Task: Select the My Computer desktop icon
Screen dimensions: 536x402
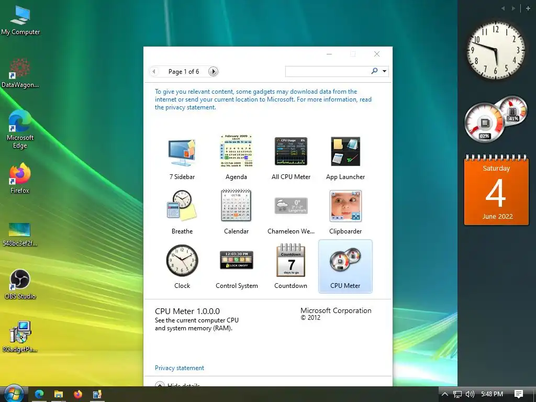Action: tap(20, 20)
